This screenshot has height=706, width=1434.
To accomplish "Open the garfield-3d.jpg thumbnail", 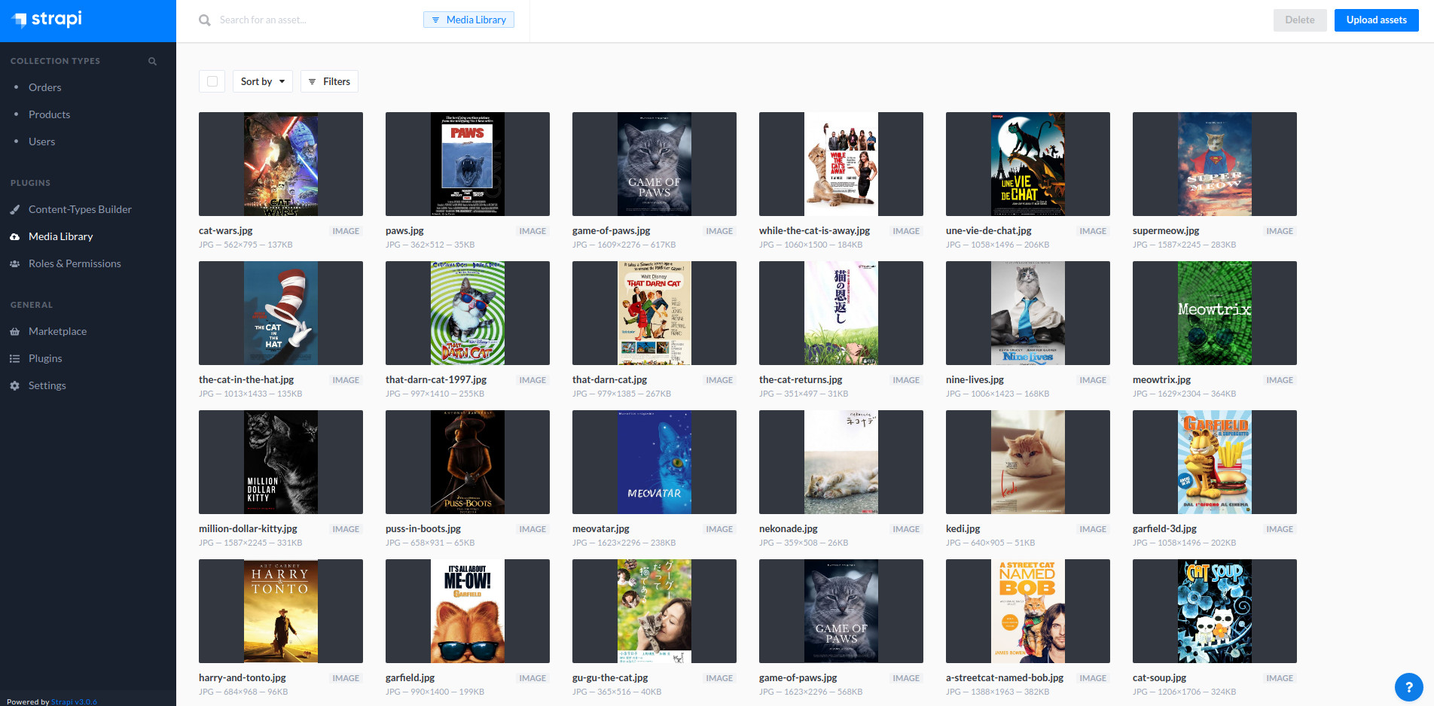I will (1215, 462).
